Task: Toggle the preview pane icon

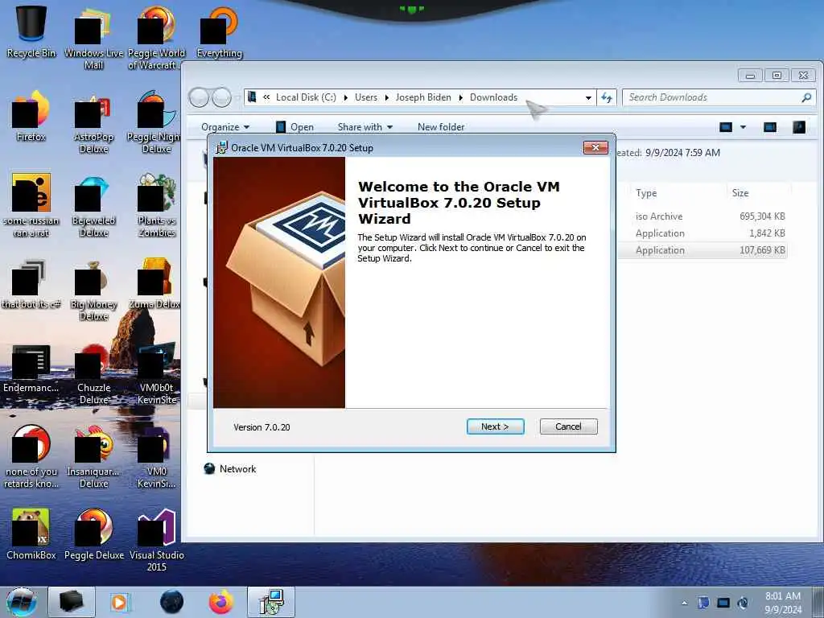Action: [x=770, y=126]
